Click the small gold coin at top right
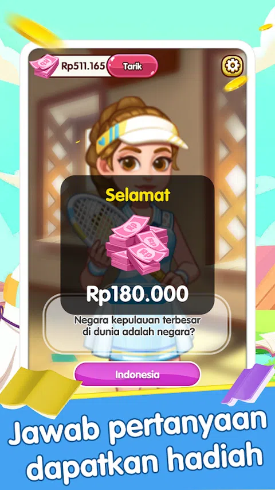The image size is (275, 490). click(x=265, y=27)
